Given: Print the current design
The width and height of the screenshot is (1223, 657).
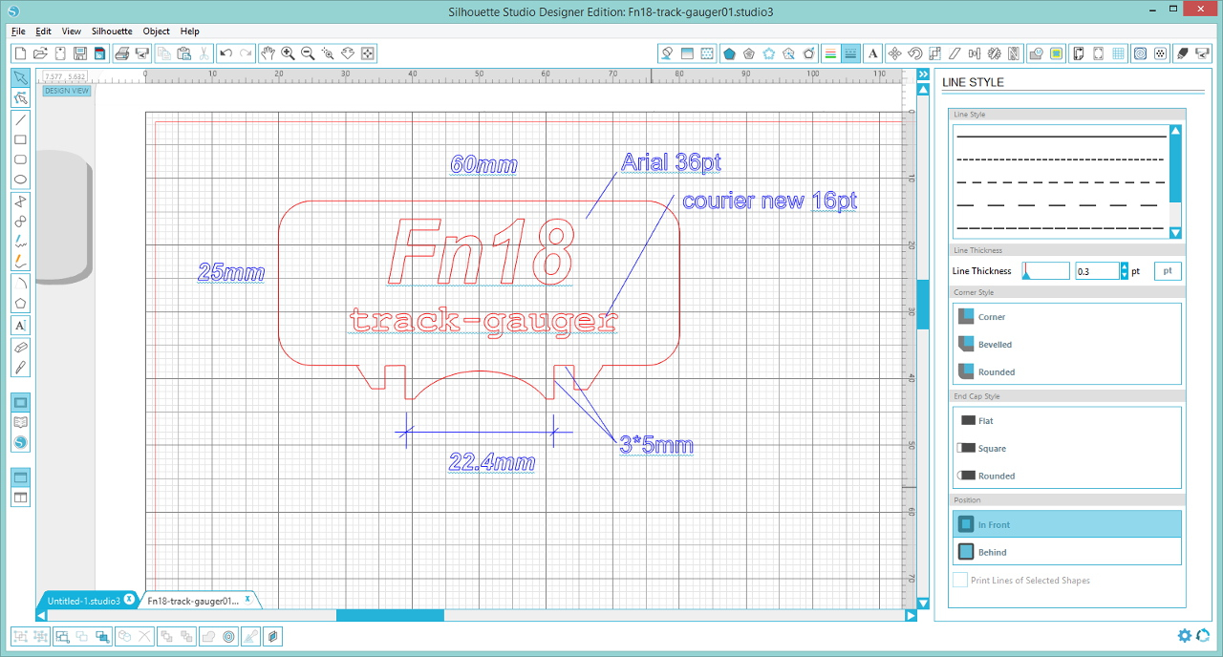Looking at the screenshot, I should pyautogui.click(x=121, y=53).
